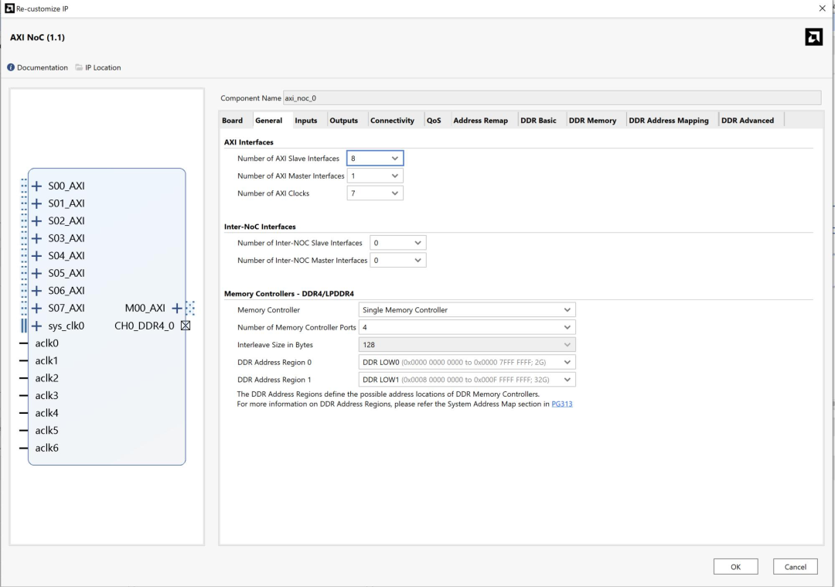Open the Connectivity tab
This screenshot has width=835, height=587.
pyautogui.click(x=392, y=121)
